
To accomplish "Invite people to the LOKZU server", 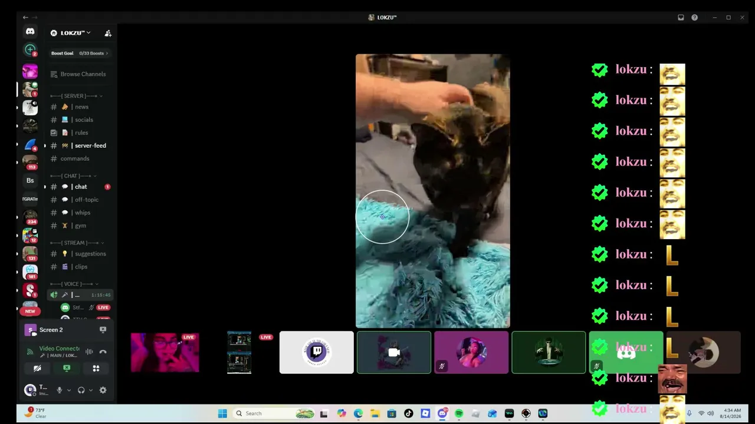I will pos(108,34).
